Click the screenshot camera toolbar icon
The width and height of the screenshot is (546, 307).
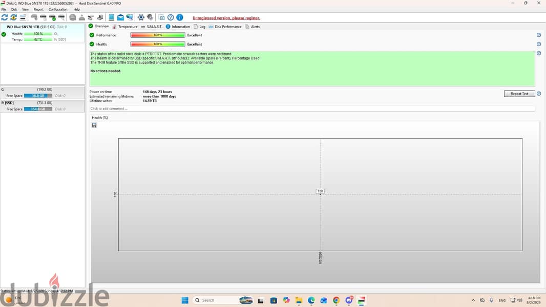click(x=161, y=17)
